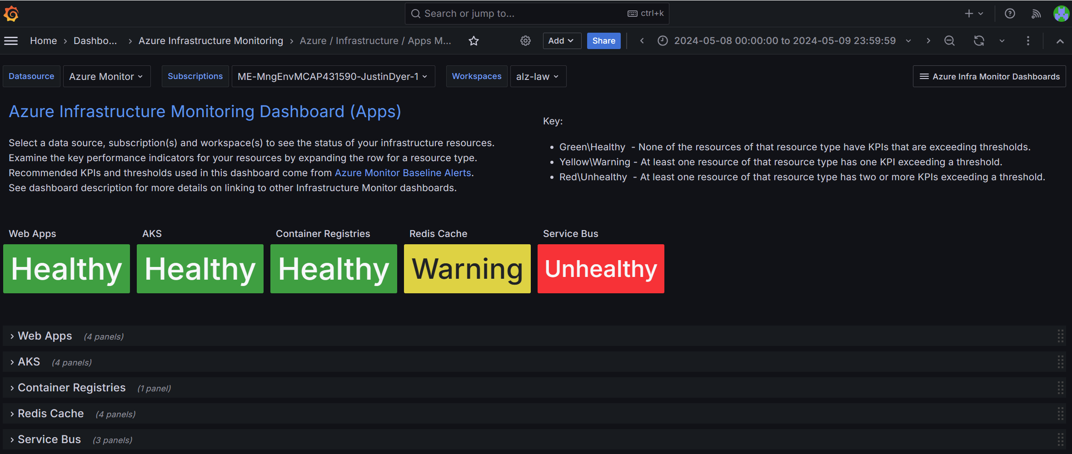This screenshot has width=1072, height=454.
Task: Click the Azure Infrastructure Monitoring Dashboard (Apps) title
Action: 205,112
